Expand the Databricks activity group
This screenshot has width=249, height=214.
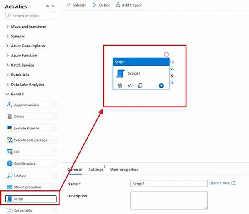22,75
